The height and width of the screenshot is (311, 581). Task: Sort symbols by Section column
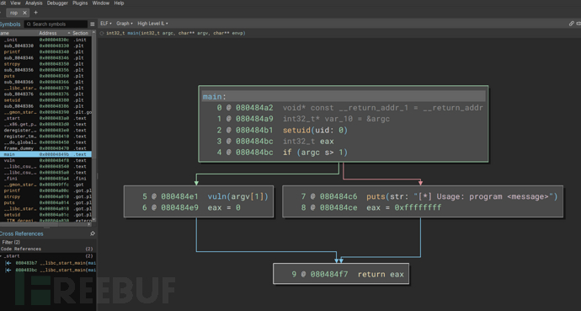coord(80,33)
